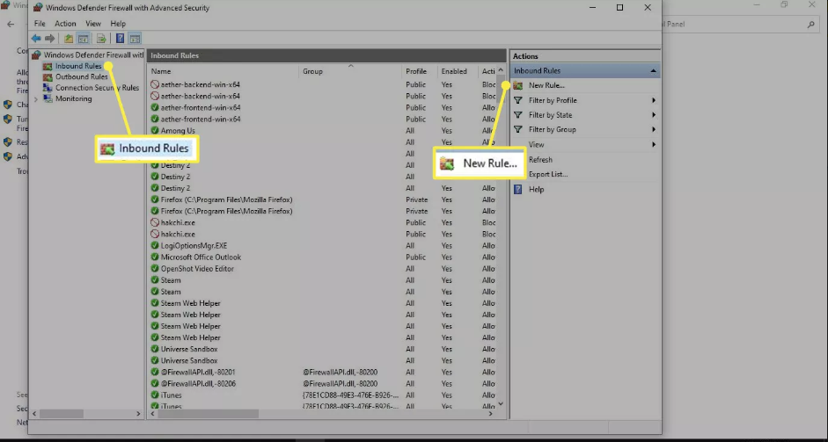Click the Windows Defender Firewall root node icon

point(36,54)
